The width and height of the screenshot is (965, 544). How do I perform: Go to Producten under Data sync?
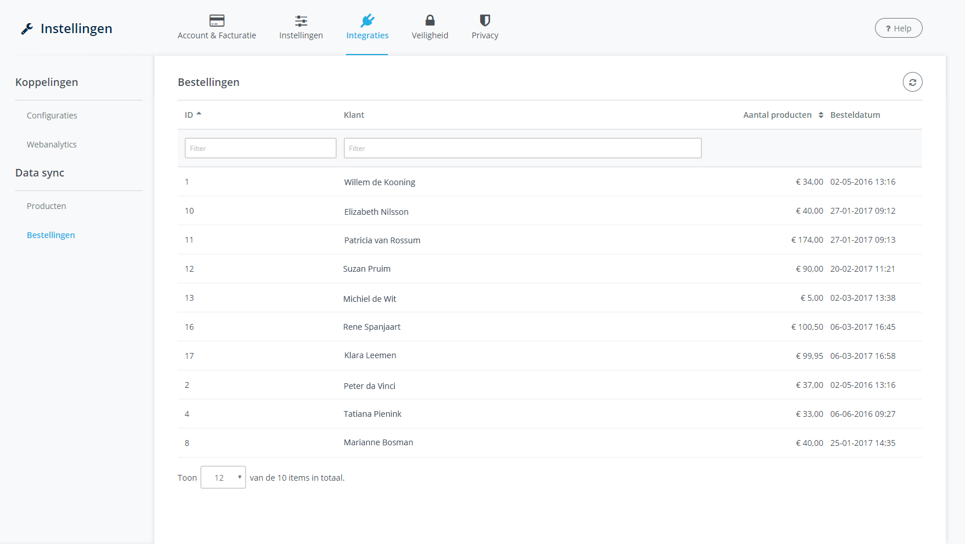point(46,206)
